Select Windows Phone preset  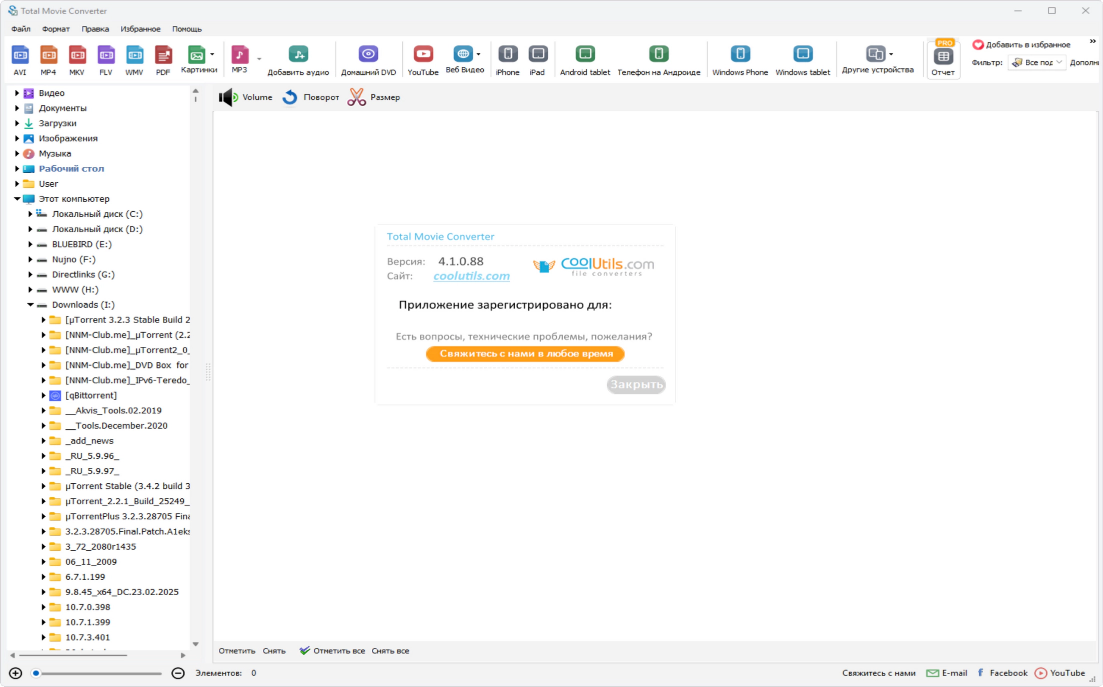[740, 60]
